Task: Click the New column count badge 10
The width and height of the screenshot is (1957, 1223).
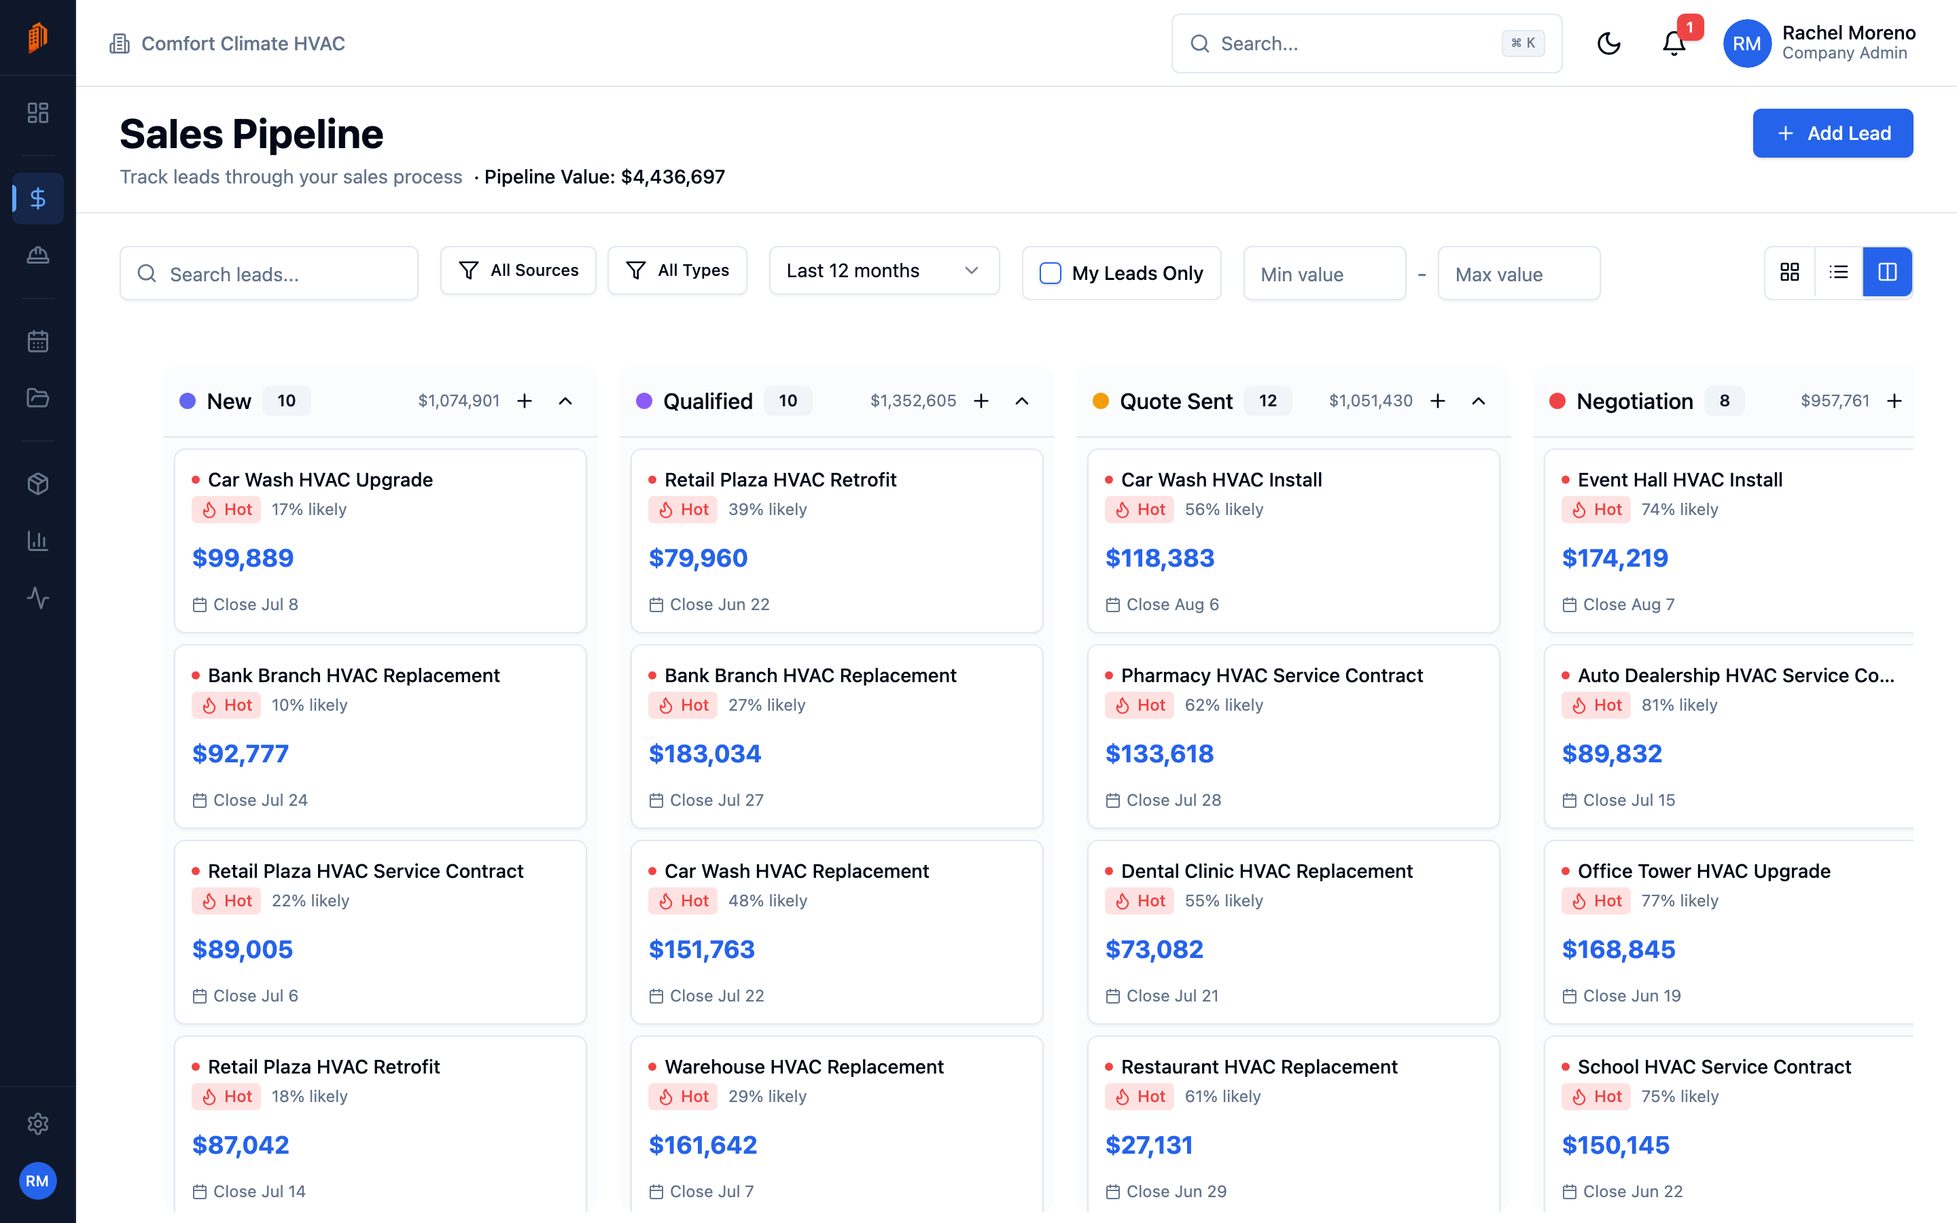Action: 286,401
